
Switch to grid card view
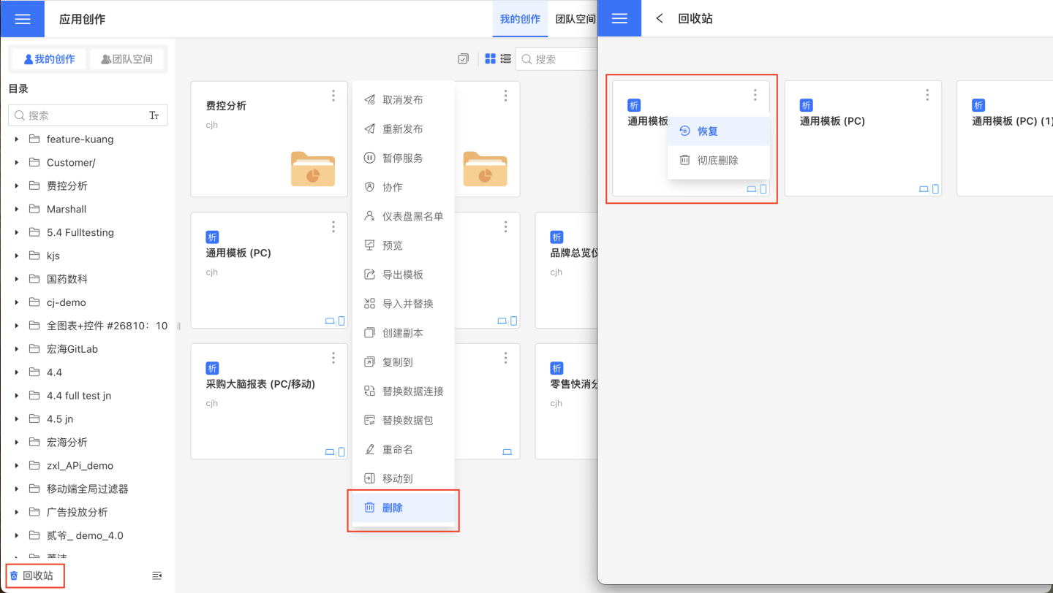click(490, 59)
